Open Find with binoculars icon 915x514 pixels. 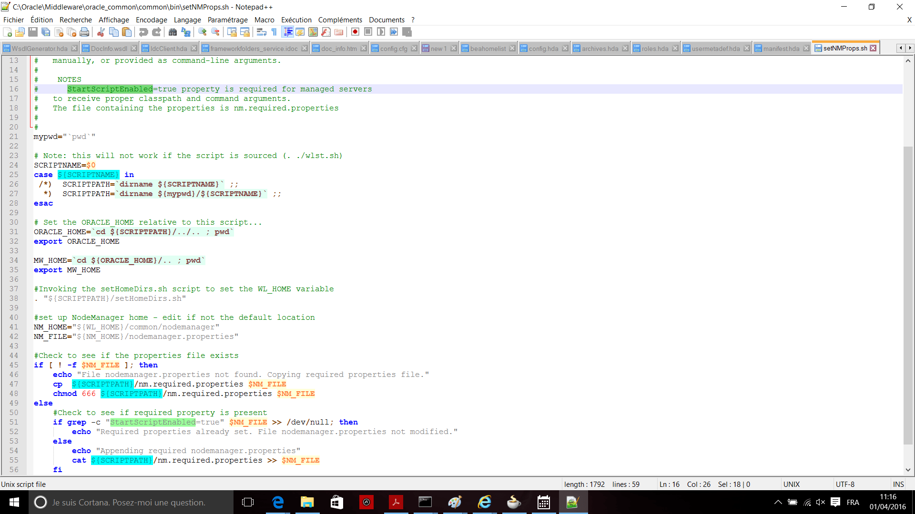173,32
